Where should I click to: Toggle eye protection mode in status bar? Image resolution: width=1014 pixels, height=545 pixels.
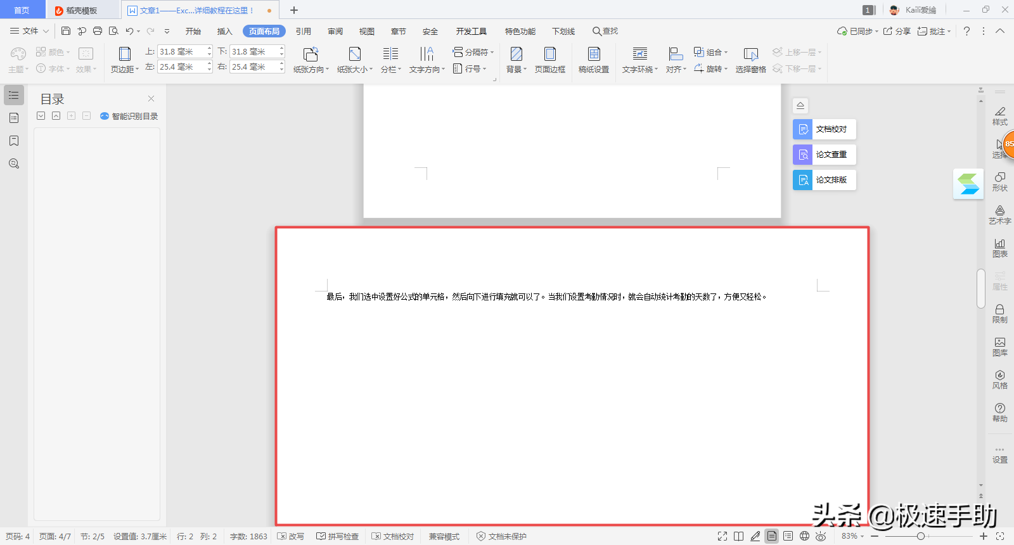pyautogui.click(x=821, y=536)
